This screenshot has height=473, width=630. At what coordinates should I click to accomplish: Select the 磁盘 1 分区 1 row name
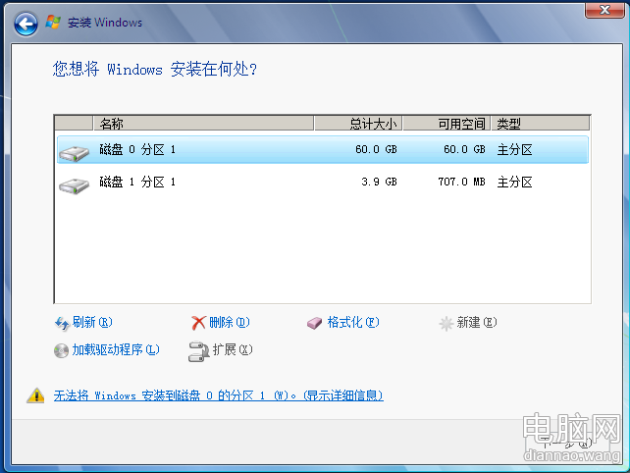pos(137,183)
